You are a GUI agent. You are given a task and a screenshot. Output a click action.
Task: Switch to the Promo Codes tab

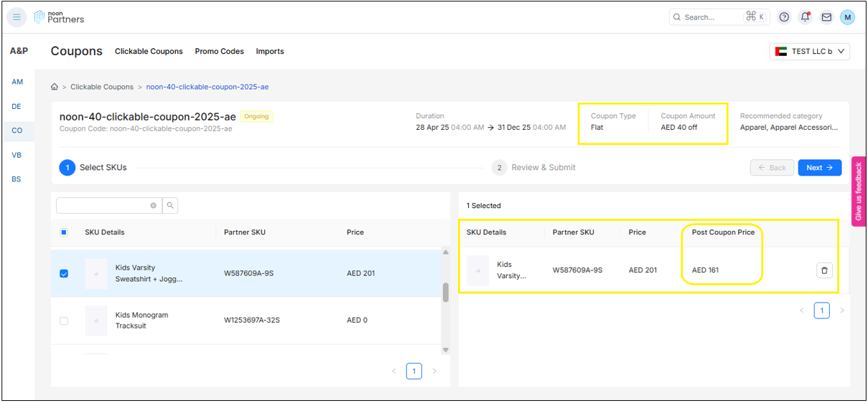coord(219,52)
